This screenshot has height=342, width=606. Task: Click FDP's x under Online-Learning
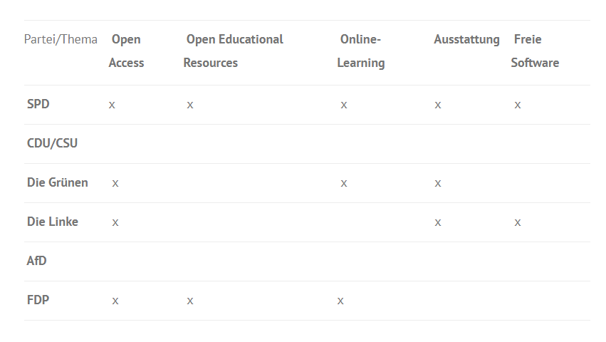point(340,301)
